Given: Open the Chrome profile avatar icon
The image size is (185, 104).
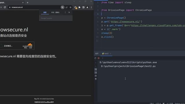Looking at the screenshot, I should [x=87, y=7].
